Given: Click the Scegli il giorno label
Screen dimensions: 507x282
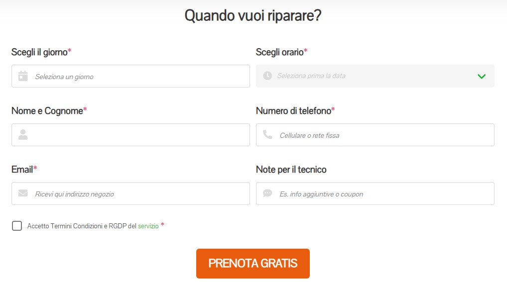Looking at the screenshot, I should click(x=39, y=52).
